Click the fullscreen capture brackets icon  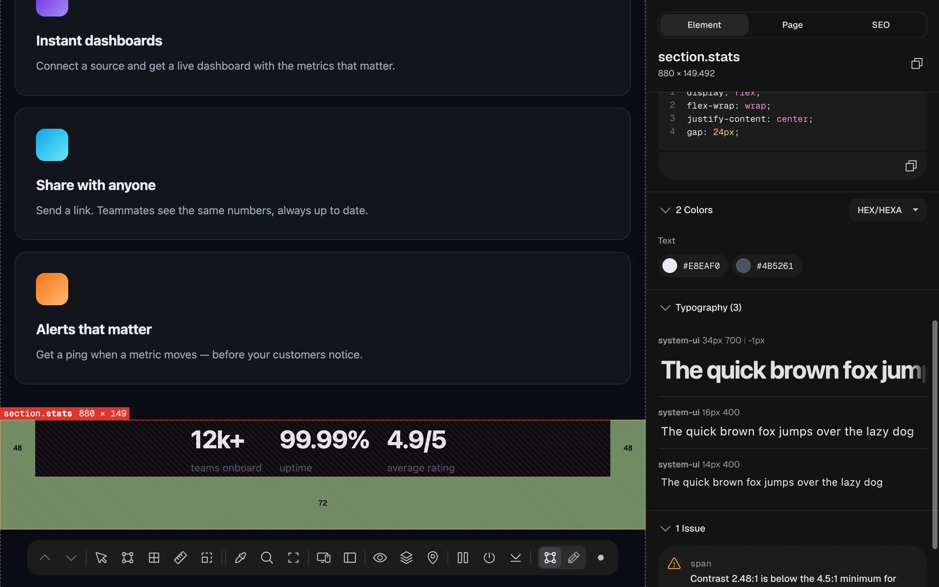293,558
